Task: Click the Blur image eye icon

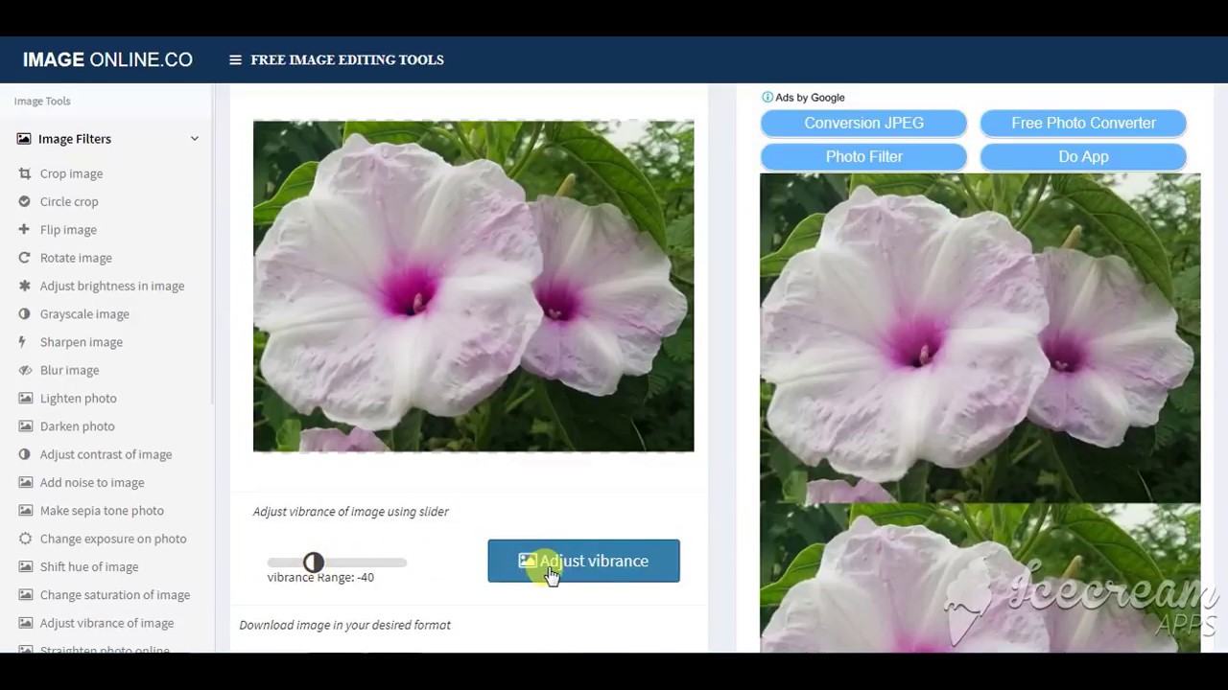Action: click(x=25, y=370)
